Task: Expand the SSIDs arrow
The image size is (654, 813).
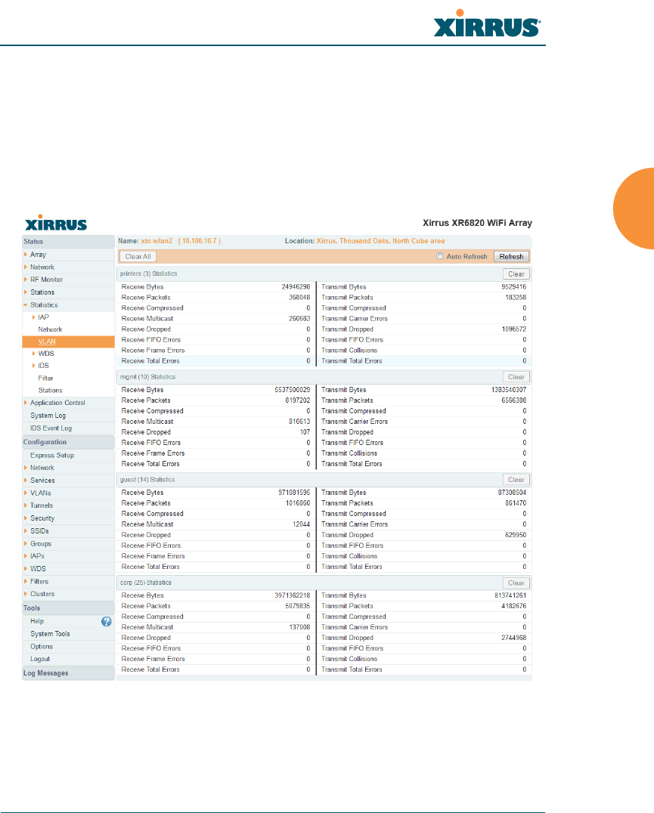Action: 26,530
